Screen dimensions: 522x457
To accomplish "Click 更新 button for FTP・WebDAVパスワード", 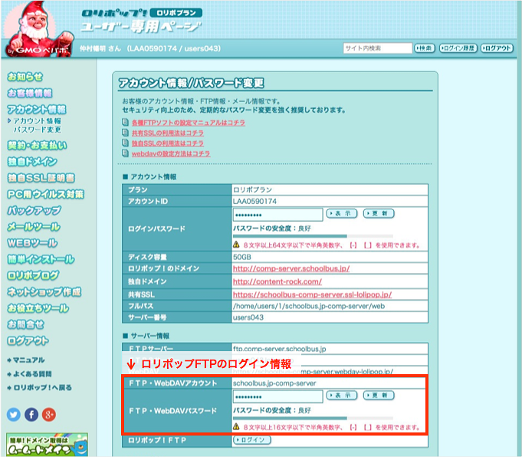I will click(379, 396).
